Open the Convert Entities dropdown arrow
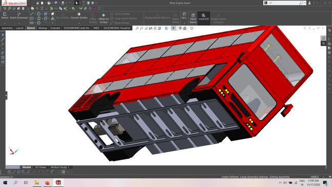Screen dimensions: 332x187 tap(79, 23)
